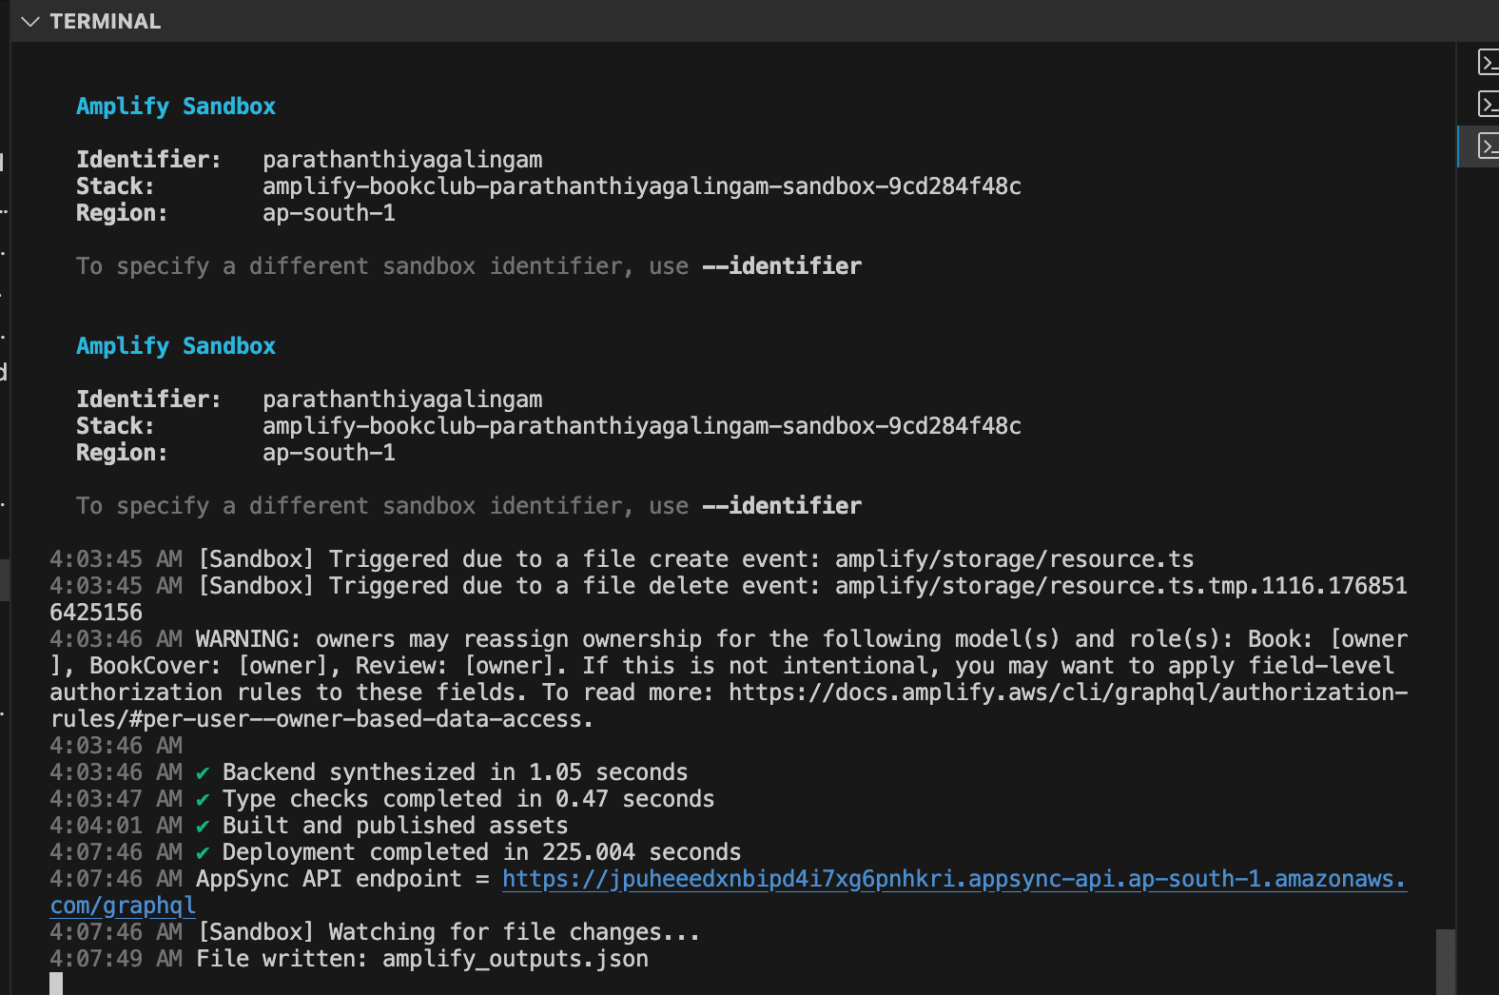The height and width of the screenshot is (995, 1499).
Task: Click the last --identifier flag text
Action: [x=782, y=506]
